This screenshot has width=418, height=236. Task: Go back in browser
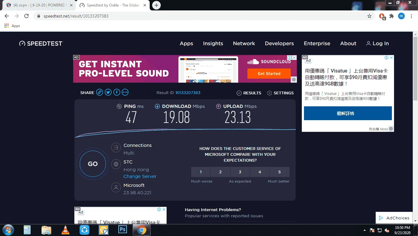point(7,16)
